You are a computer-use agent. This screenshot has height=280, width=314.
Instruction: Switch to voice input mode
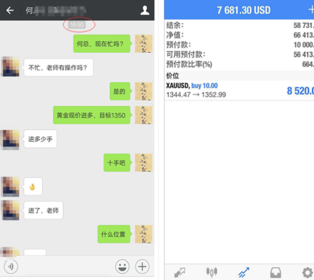coord(11,266)
